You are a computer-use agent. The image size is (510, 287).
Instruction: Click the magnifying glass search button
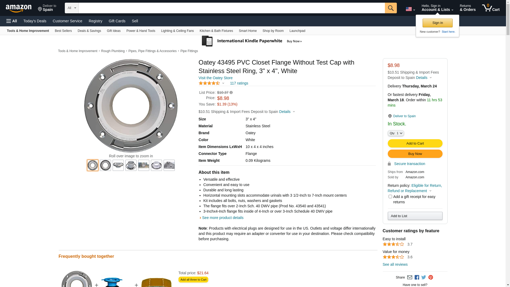coord(390,8)
